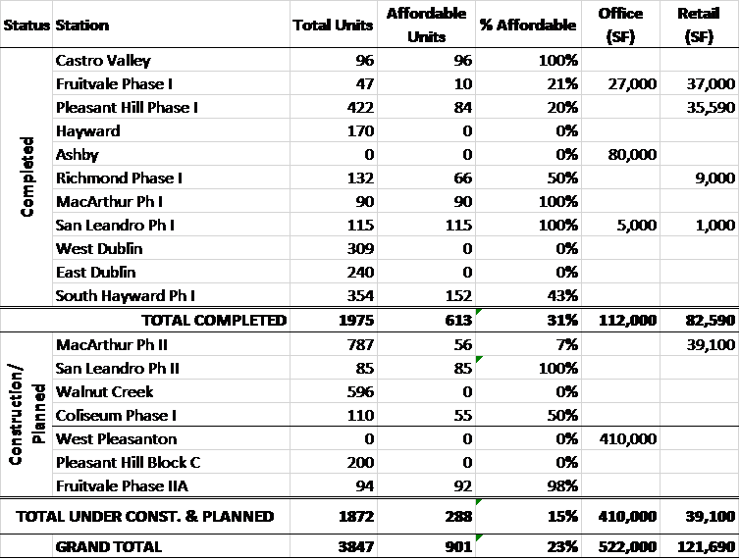The width and height of the screenshot is (740, 560).
Task: Click the 'San Leandro Ph I' cell
Action: [171, 225]
